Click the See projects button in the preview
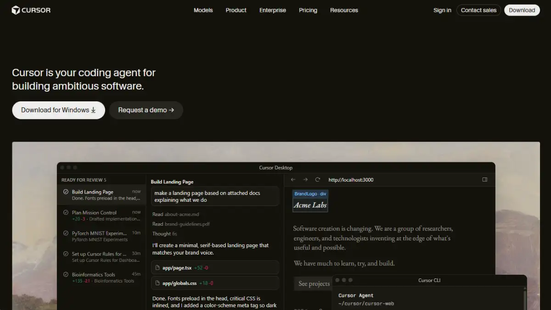 (314, 283)
